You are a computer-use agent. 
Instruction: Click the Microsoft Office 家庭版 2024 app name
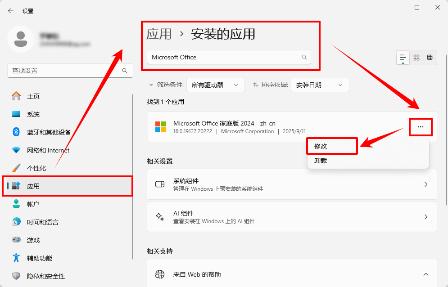coord(224,123)
